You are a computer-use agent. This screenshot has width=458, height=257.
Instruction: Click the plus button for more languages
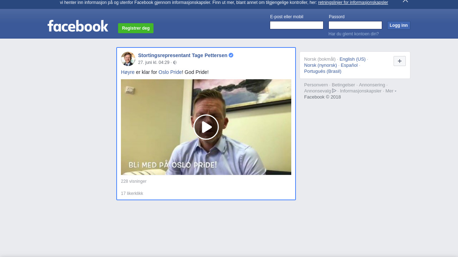(x=400, y=61)
